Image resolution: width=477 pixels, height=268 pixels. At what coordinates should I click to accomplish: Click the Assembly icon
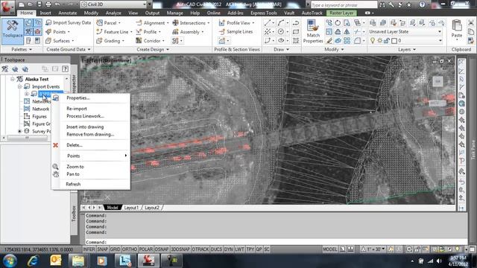point(176,31)
